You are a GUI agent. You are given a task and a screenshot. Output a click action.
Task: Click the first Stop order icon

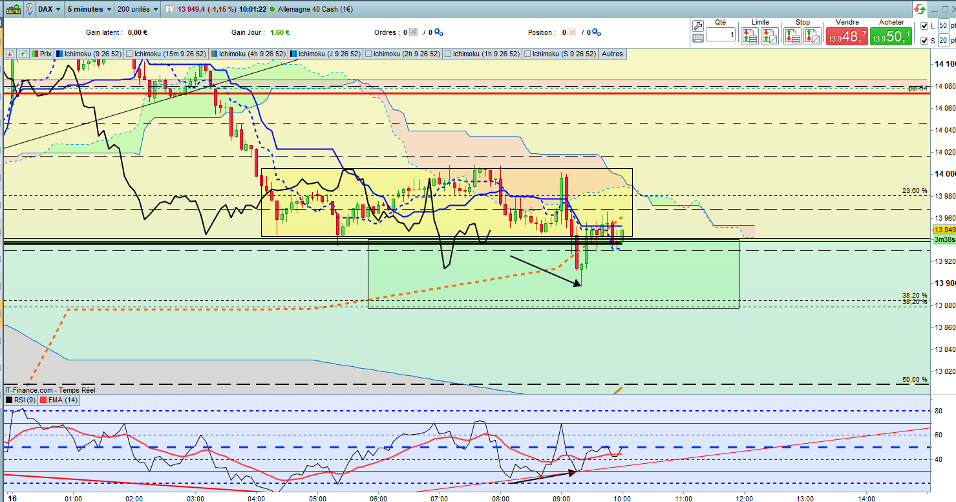[x=792, y=36]
